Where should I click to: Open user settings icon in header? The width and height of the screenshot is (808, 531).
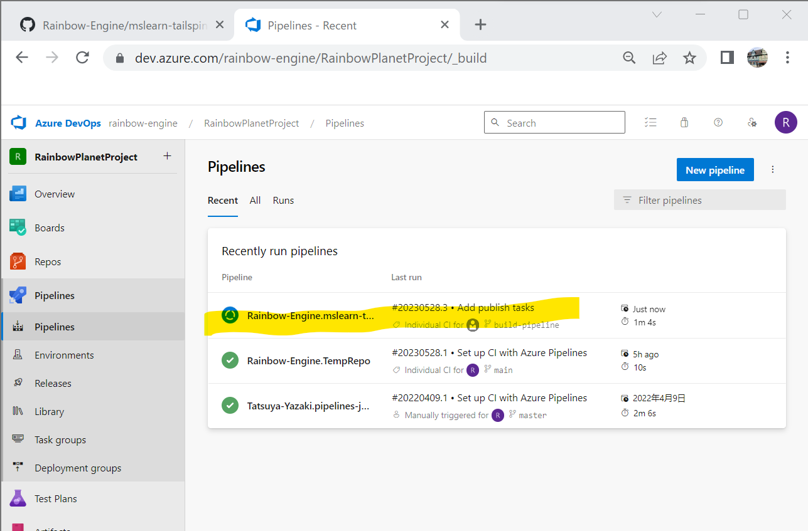[752, 123]
